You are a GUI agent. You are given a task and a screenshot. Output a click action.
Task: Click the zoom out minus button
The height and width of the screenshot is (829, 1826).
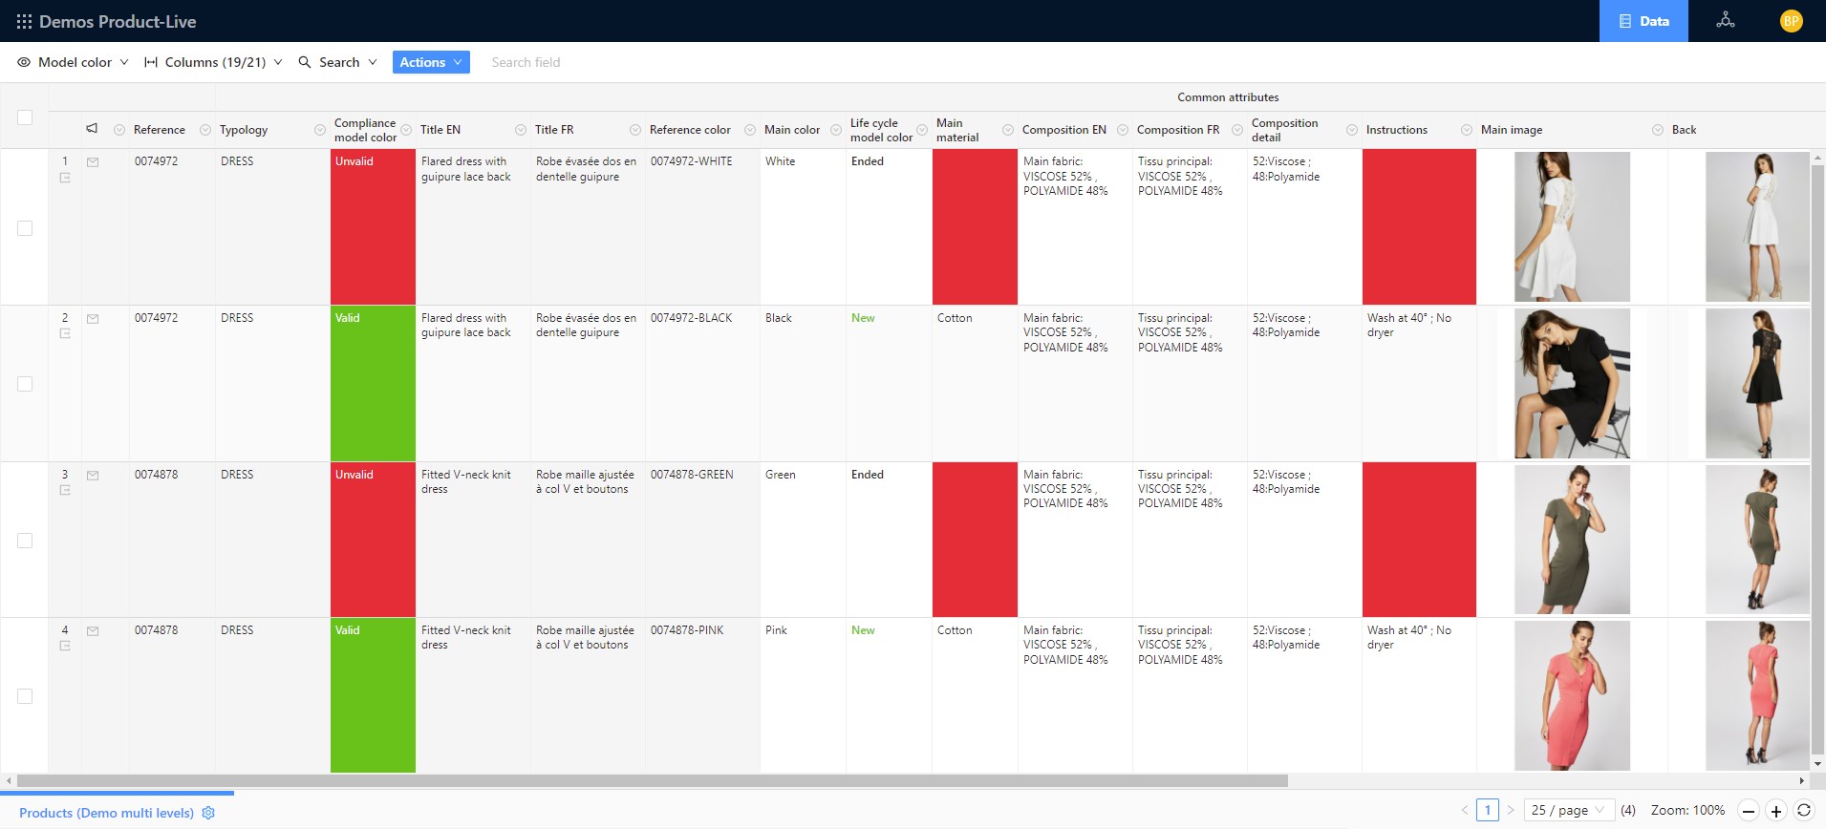coord(1748,811)
